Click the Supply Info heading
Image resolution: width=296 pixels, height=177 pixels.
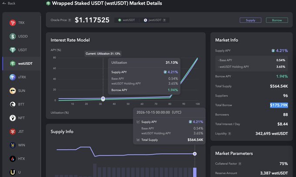pyautogui.click(x=62, y=132)
